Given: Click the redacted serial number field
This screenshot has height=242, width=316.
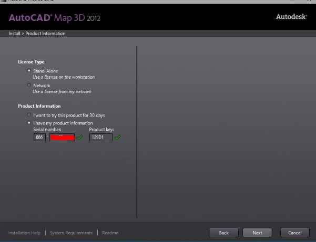Looking at the screenshot, I should click(x=62, y=137).
